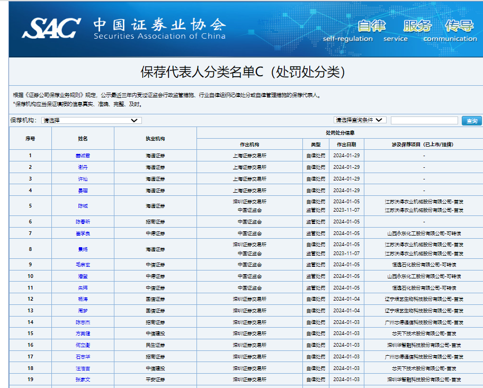
Task: Open the name link 毛宗玄
Action: (83, 265)
